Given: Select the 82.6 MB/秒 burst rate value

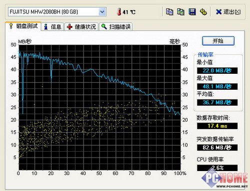Looking at the screenshot, I should coord(217,148).
